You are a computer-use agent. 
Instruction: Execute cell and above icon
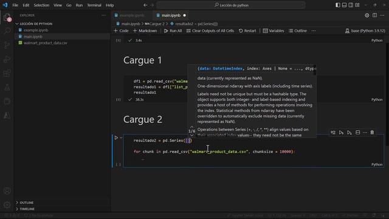tap(341, 133)
